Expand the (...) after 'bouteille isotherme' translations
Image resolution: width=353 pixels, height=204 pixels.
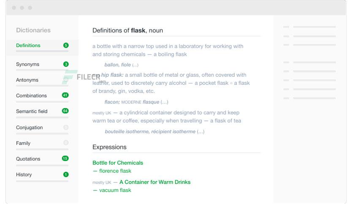tap(201, 132)
